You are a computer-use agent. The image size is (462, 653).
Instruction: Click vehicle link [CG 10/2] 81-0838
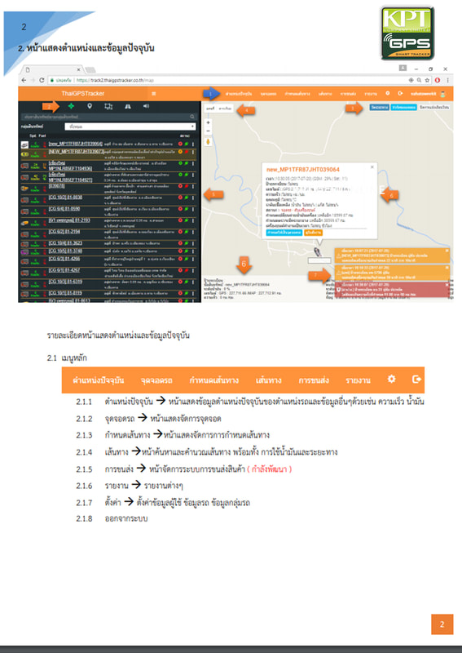click(65, 198)
